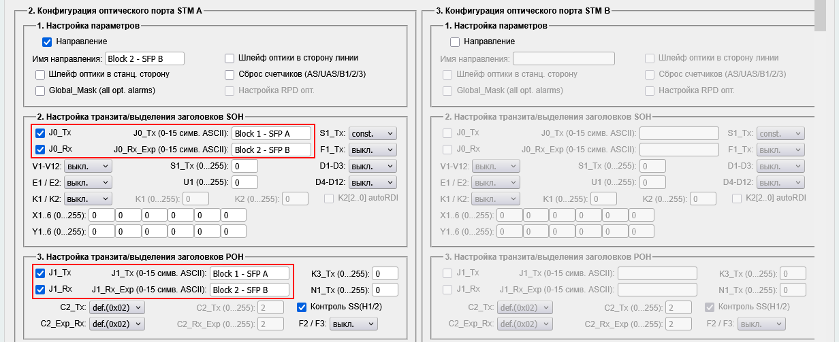
Task: Open the D4-D12 dropdown in STM A
Action: pyautogui.click(x=373, y=182)
